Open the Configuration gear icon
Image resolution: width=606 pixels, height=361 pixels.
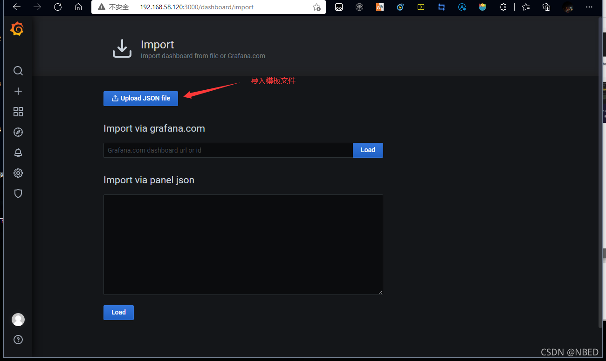coord(18,173)
